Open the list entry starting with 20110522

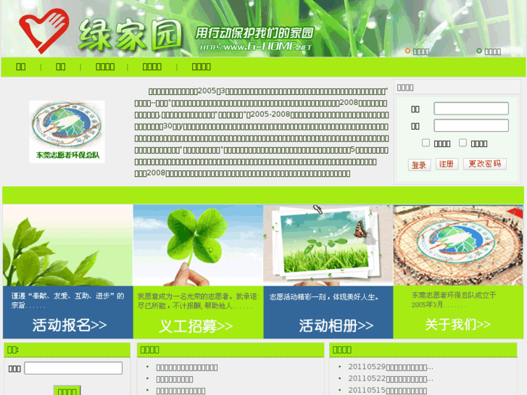click(391, 379)
